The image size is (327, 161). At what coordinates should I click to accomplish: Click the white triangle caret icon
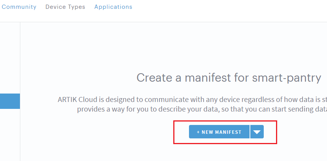point(257,132)
